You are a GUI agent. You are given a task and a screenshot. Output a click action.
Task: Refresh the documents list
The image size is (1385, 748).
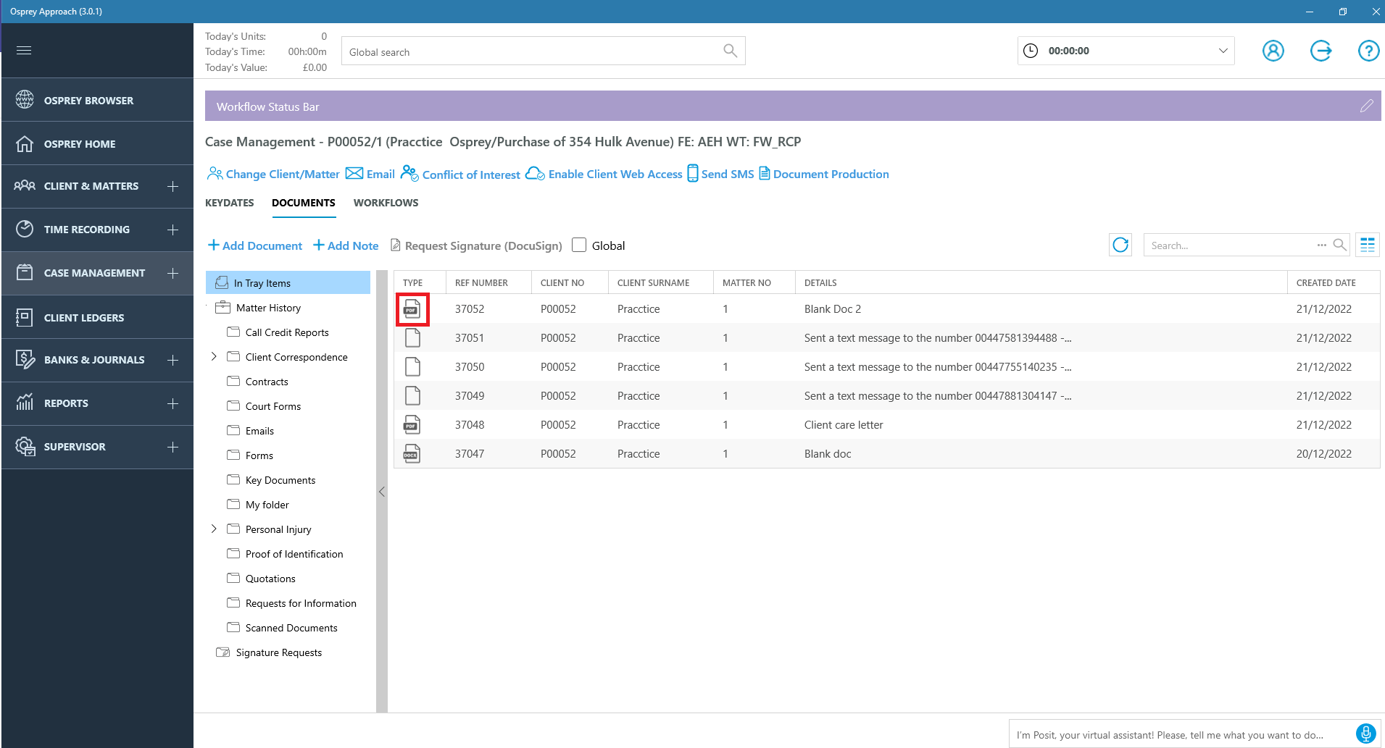pos(1120,245)
